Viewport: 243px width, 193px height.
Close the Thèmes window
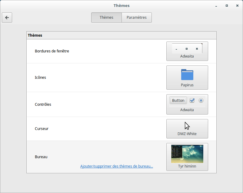237,5
